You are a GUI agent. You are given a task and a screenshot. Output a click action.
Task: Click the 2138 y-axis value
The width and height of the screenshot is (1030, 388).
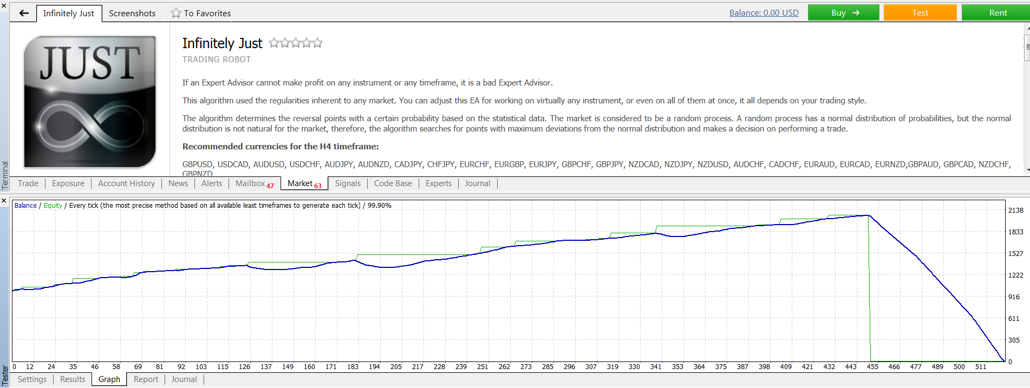1015,211
